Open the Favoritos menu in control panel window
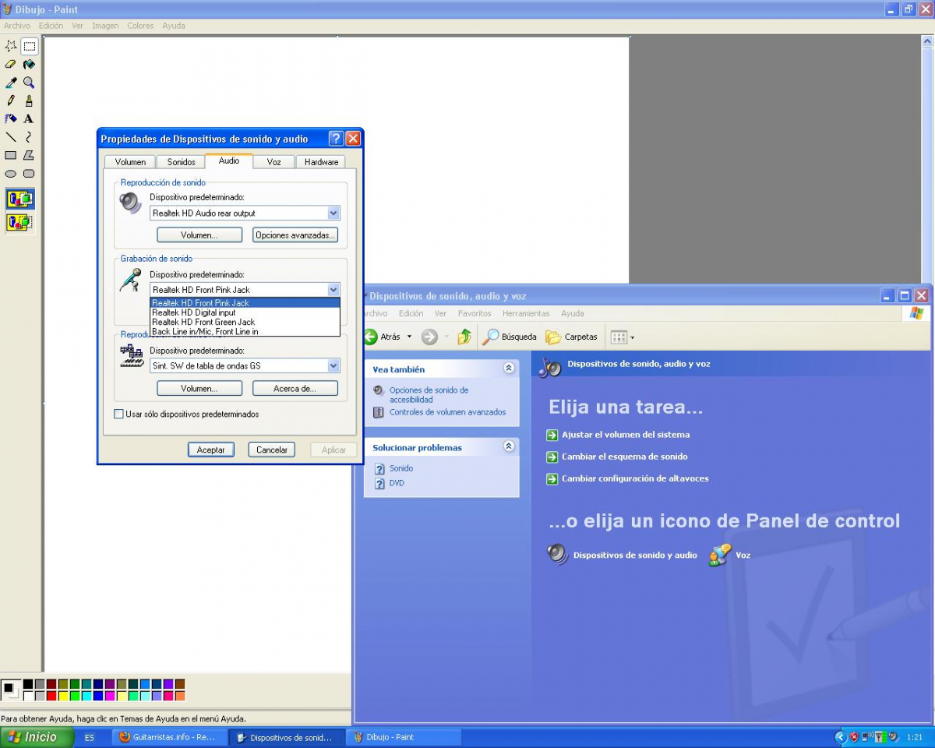The width and height of the screenshot is (935, 748). click(x=475, y=313)
